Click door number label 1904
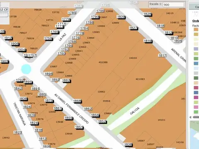Viewport: 199px width, 149px height. coord(21,50)
